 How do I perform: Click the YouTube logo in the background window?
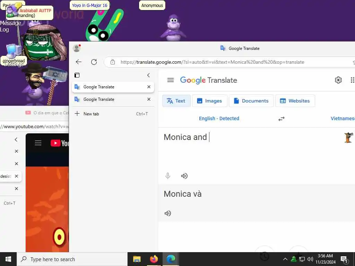[60, 143]
